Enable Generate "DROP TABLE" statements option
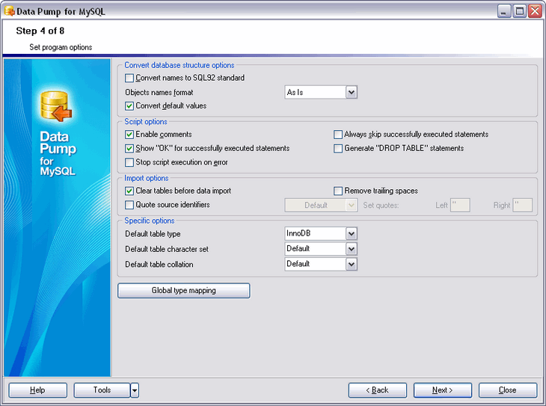 tap(338, 149)
